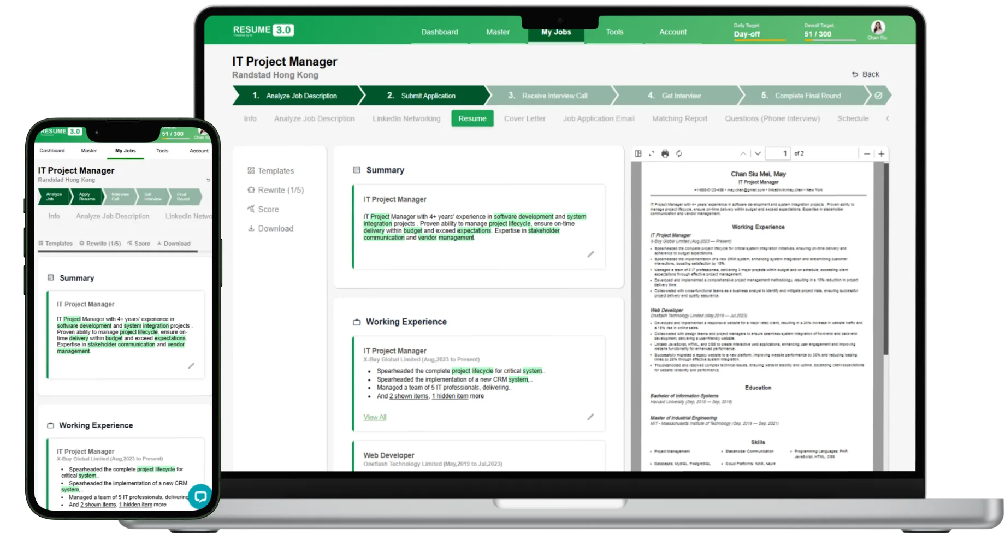Open the Account tab on the laptop
The height and width of the screenshot is (546, 1005).
tap(672, 32)
